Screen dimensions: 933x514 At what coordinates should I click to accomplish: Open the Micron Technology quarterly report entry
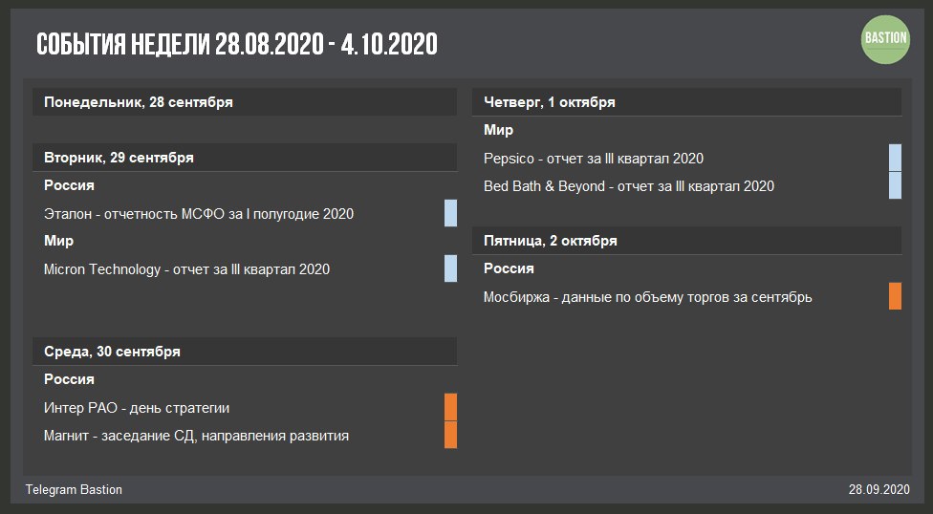coord(186,268)
